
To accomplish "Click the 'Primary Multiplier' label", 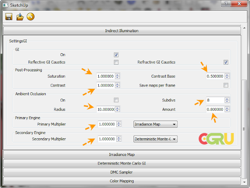I will 52,124.
